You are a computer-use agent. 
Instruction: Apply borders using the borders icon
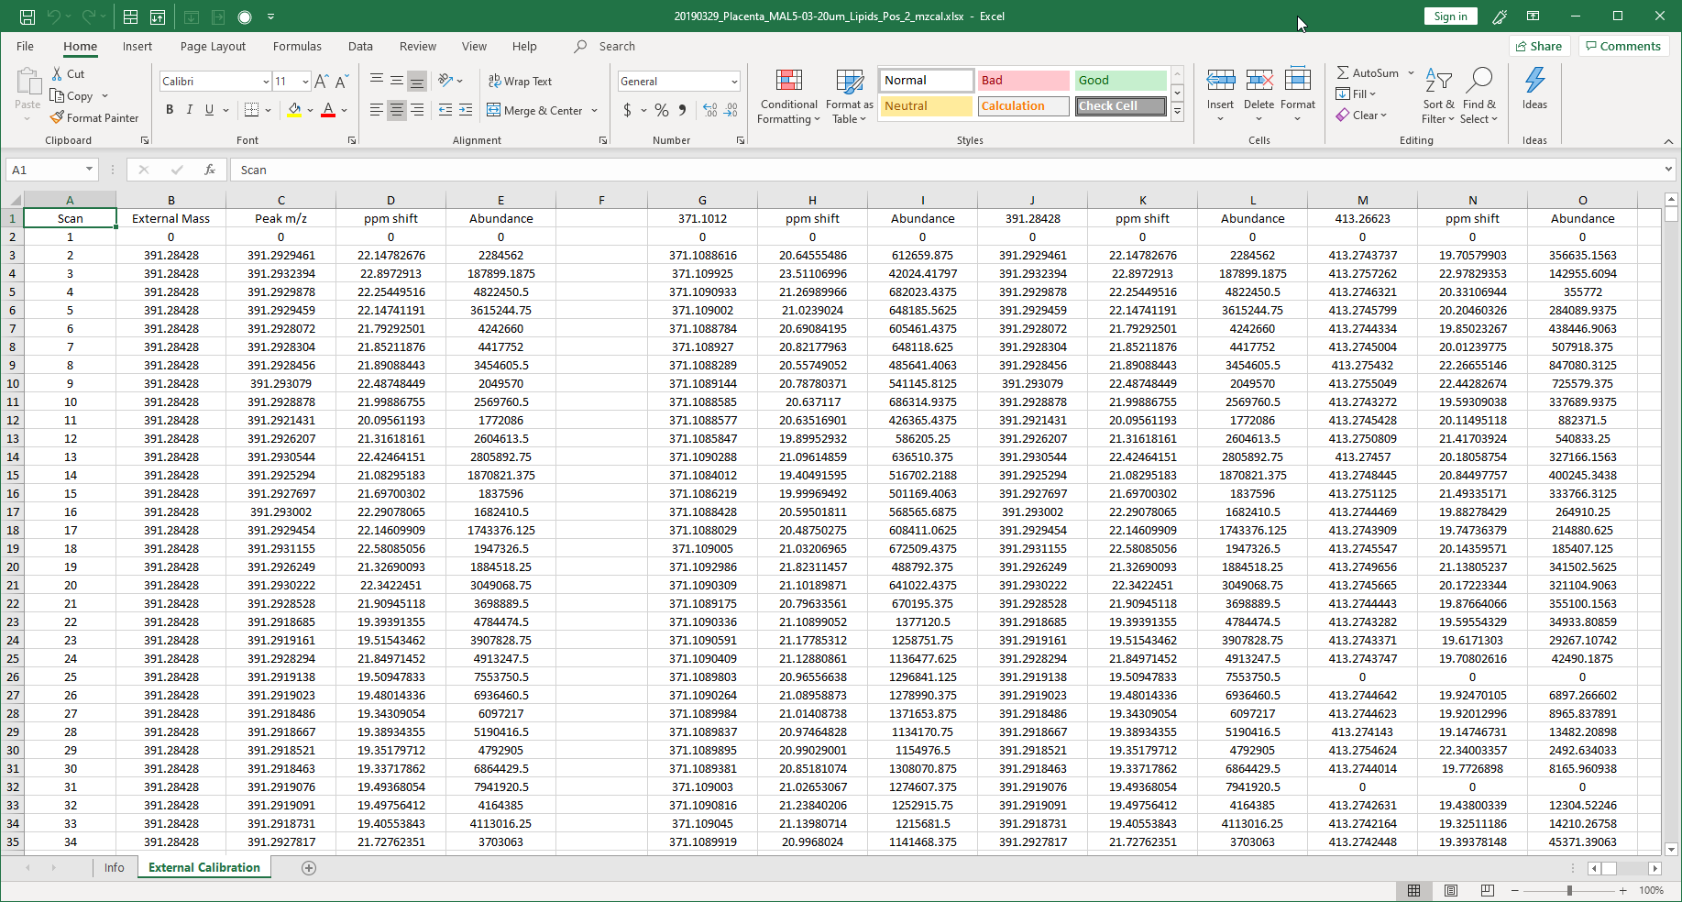(x=252, y=109)
